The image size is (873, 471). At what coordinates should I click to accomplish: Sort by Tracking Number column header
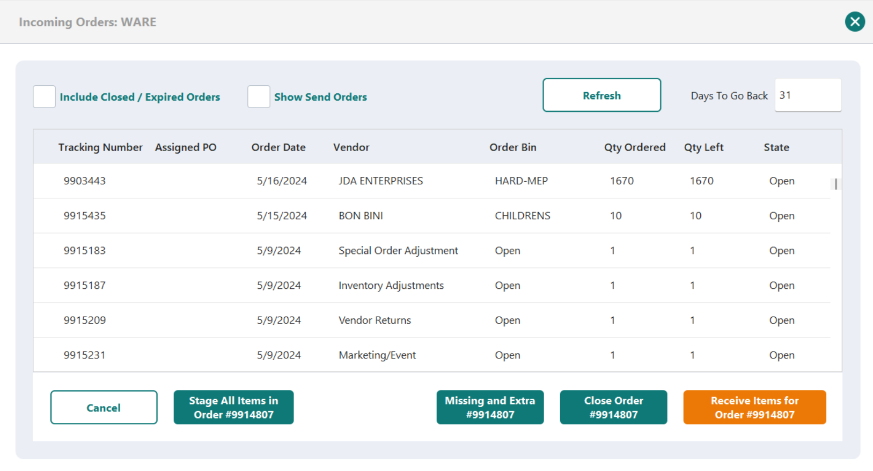100,147
